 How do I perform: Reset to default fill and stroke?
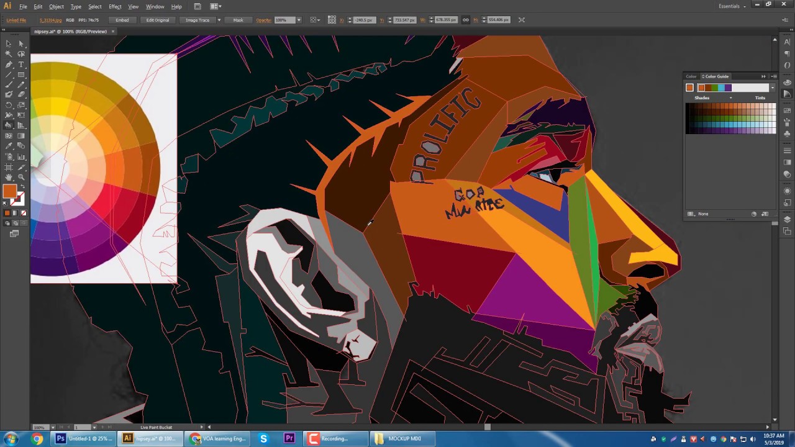(x=6, y=203)
